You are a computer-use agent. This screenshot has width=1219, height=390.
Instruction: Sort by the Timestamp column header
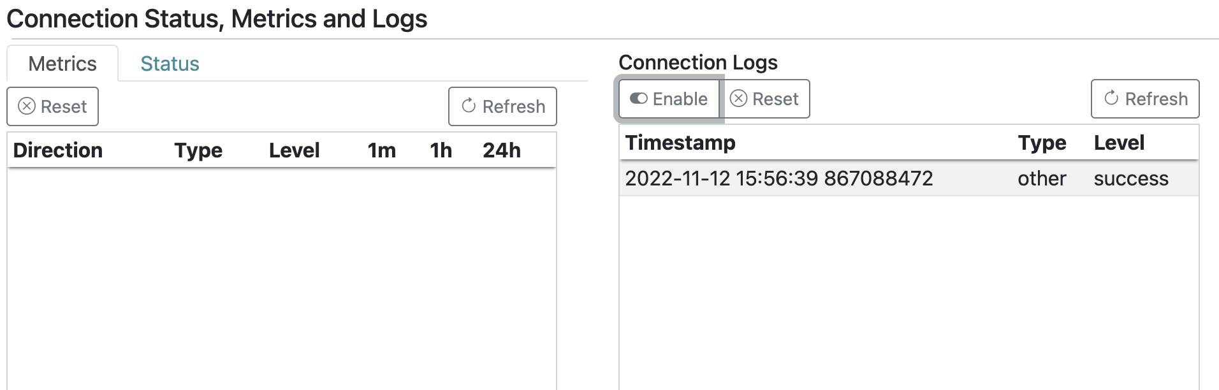[680, 142]
